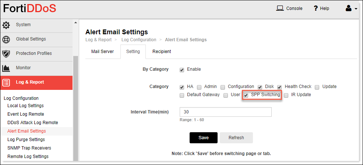Image resolution: width=363 pixels, height=165 pixels.
Task: Uncheck the SPP Switching checkbox
Action: (x=246, y=95)
